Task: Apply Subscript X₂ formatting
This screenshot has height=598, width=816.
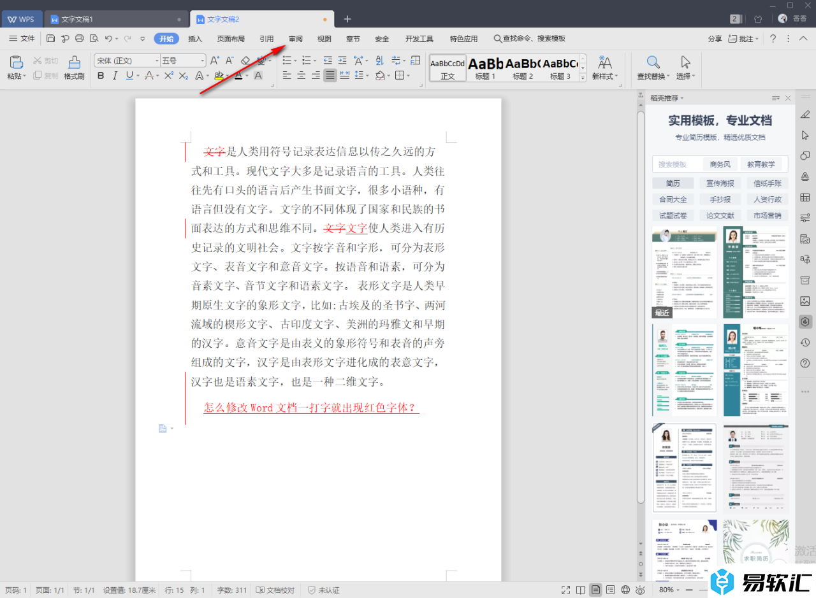Action: pos(183,76)
